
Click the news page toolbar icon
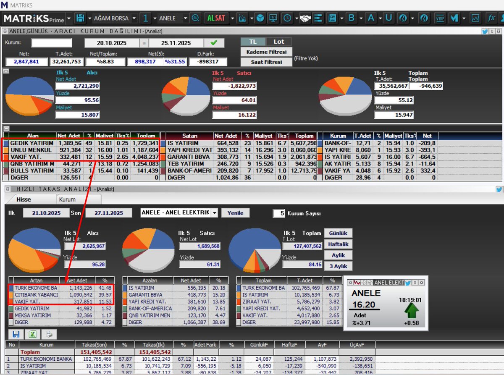coord(332,18)
